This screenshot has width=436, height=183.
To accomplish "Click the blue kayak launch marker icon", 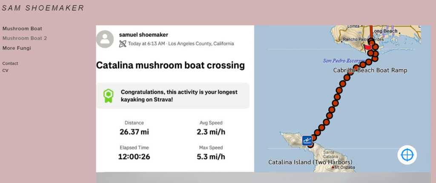I will (307, 140).
